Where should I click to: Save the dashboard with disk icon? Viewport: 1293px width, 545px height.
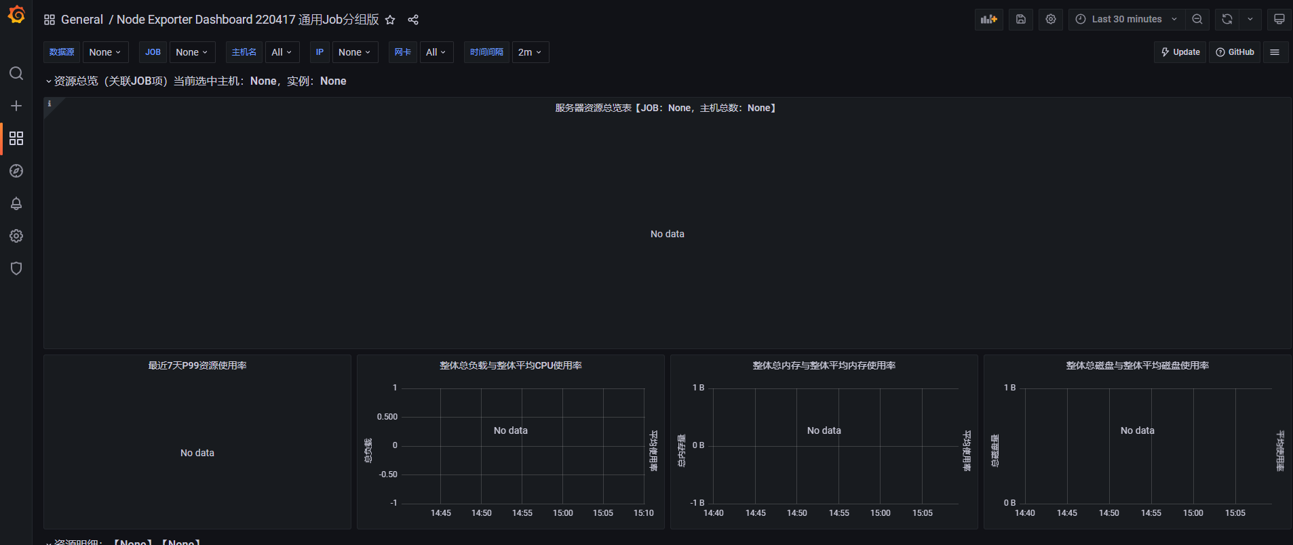1021,19
